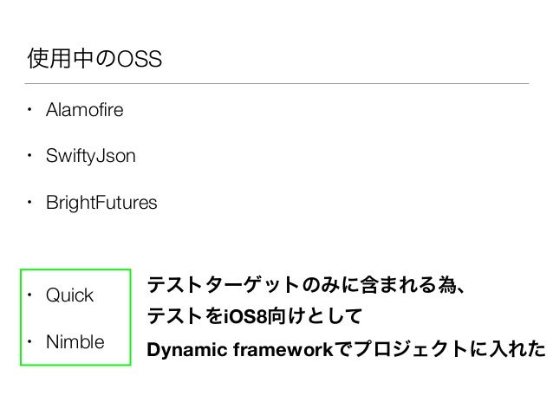Click the iOS8 text in the bold note
Viewport: 553px width, 415px height.
tap(245, 316)
